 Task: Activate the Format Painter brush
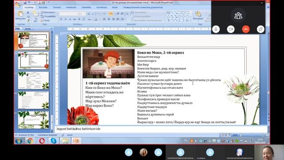coord(28,20)
